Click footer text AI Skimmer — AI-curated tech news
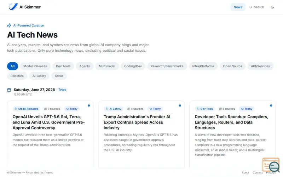This screenshot has height=177, width=283. (x=30, y=172)
